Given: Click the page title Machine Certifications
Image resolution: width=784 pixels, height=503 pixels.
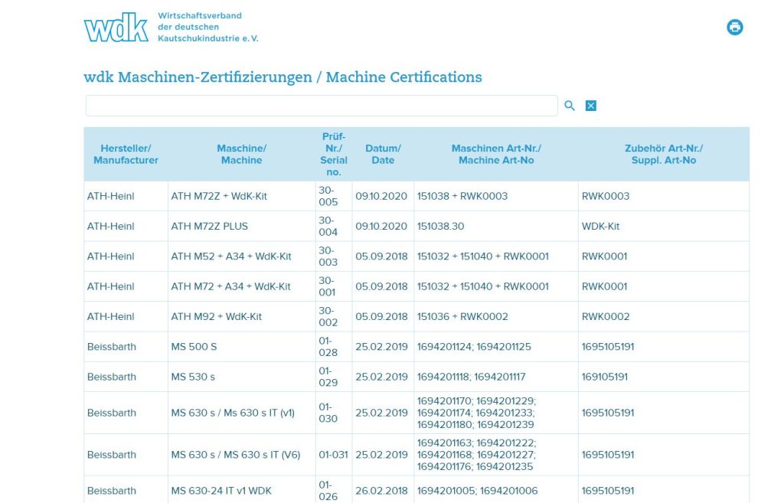Looking at the screenshot, I should (x=283, y=77).
